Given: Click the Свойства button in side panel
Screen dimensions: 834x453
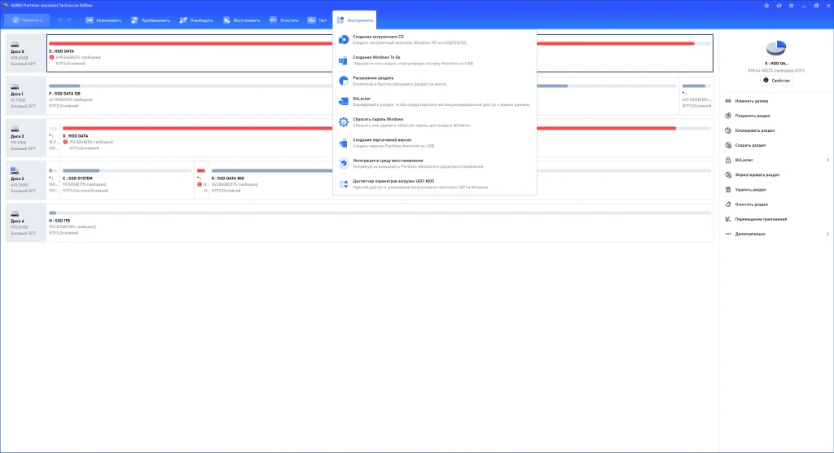Looking at the screenshot, I should tap(776, 81).
